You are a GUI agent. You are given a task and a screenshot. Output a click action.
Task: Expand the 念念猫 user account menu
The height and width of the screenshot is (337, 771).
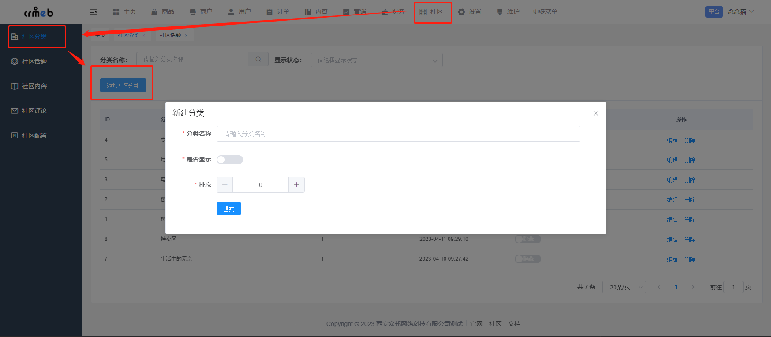pos(741,12)
